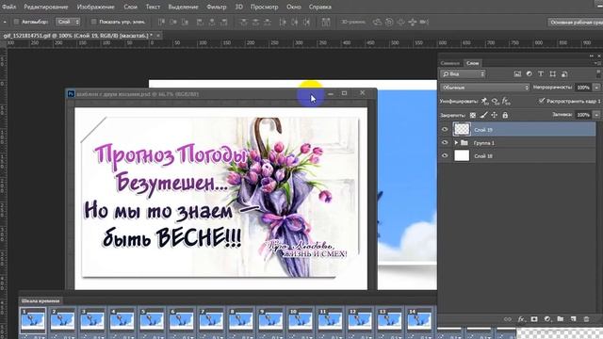Click the unify layer position icon
This screenshot has height=339, width=603.
point(485,101)
